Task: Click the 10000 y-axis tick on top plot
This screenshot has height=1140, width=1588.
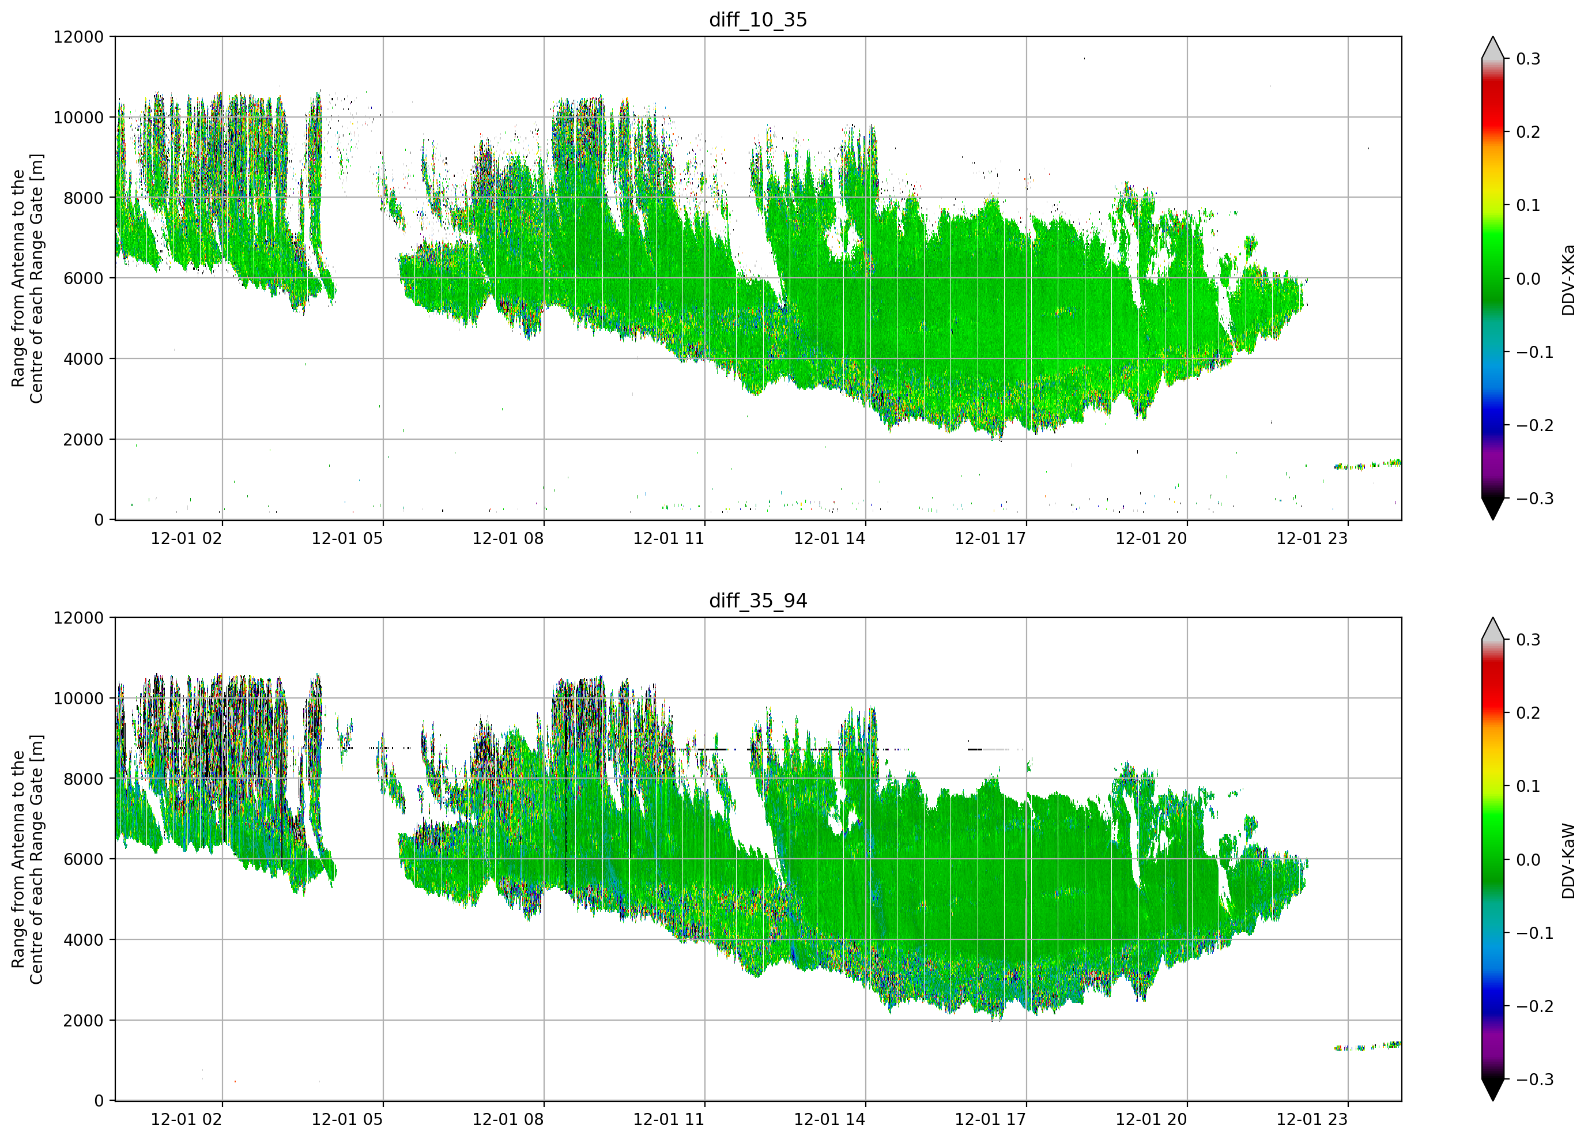Action: pyautogui.click(x=78, y=118)
